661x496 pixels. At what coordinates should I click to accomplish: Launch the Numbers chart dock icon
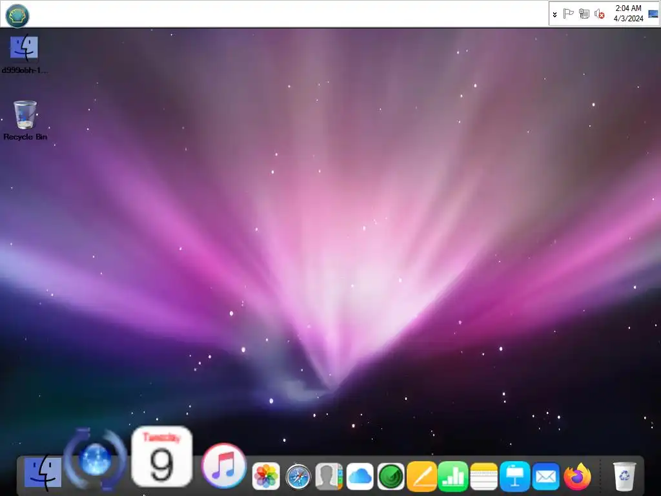[x=453, y=476]
